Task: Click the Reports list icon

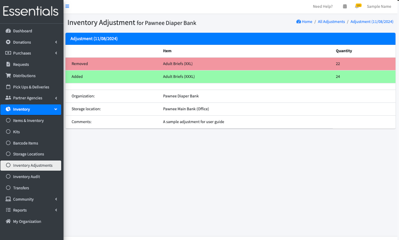Action: (8, 210)
